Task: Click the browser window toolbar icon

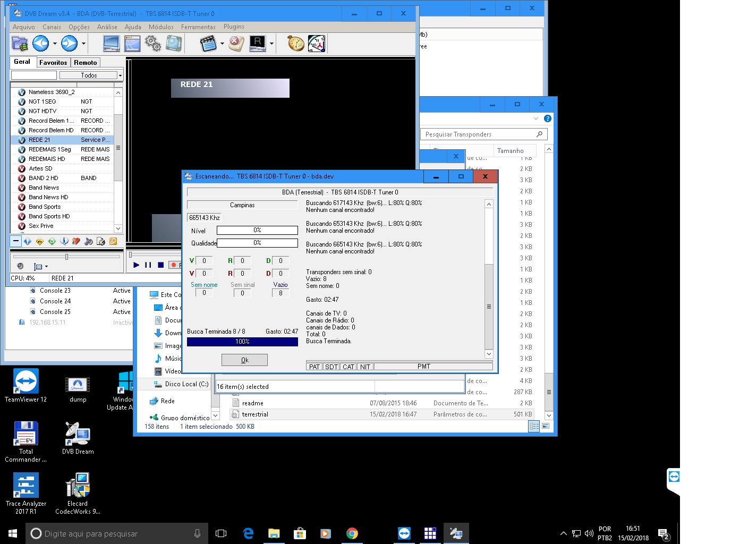Action: pyautogui.click(x=132, y=43)
